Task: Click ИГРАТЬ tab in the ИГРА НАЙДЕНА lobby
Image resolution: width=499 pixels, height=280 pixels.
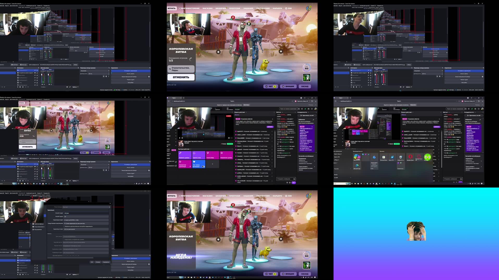Action: coord(171,196)
